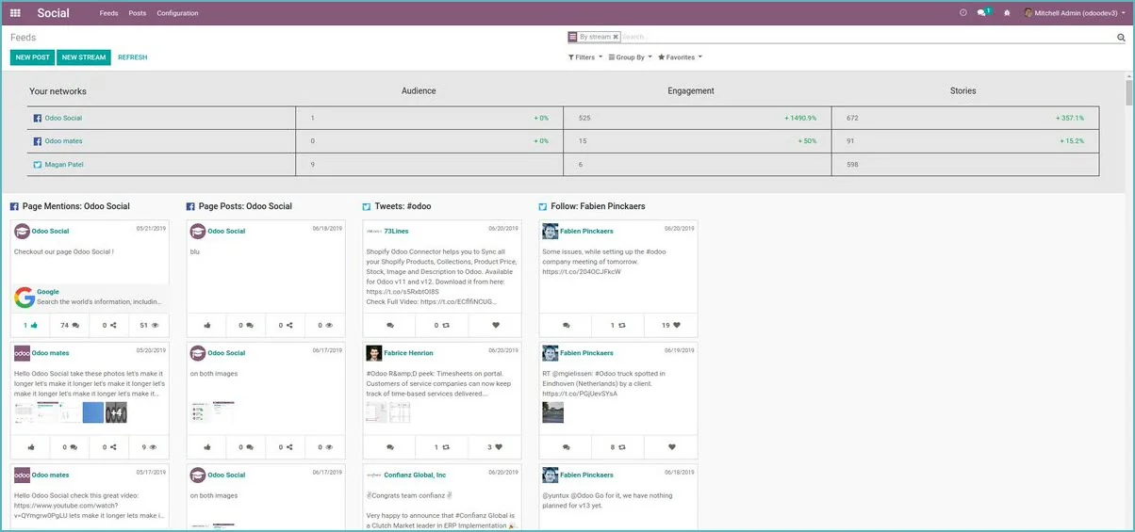
Task: Expand the Filters dropdown
Action: tap(585, 57)
